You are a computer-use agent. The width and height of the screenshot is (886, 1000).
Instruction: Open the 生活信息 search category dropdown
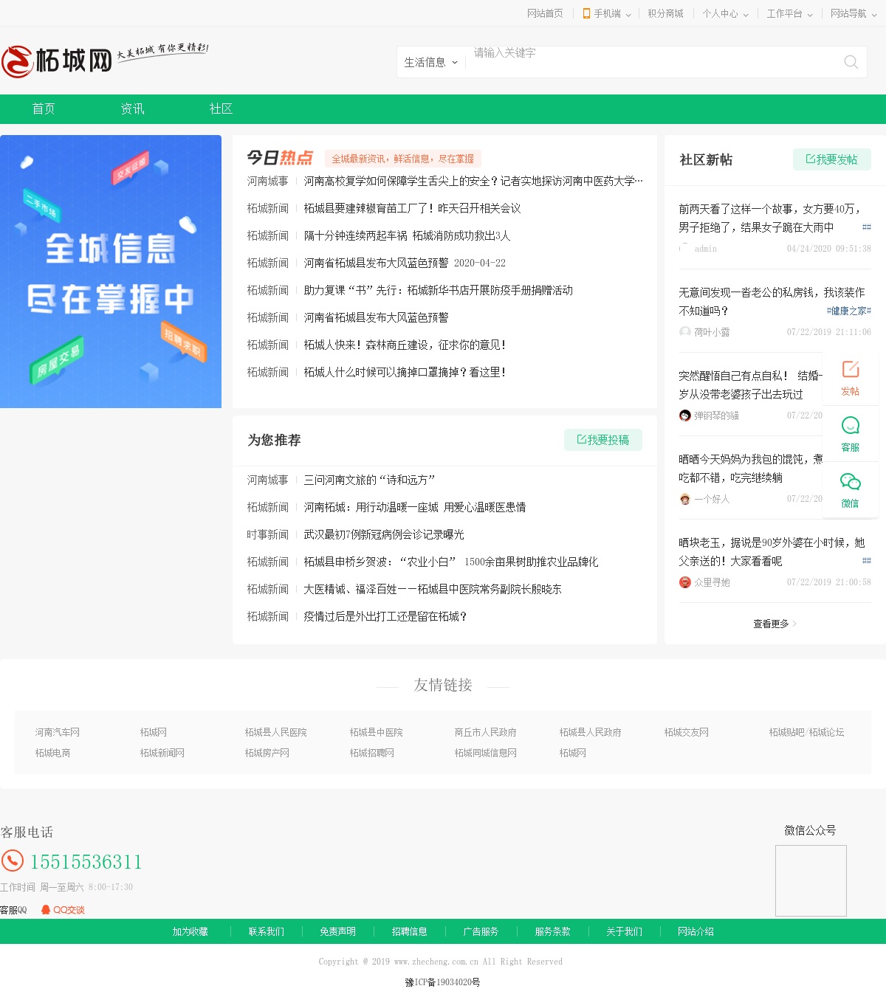[430, 62]
